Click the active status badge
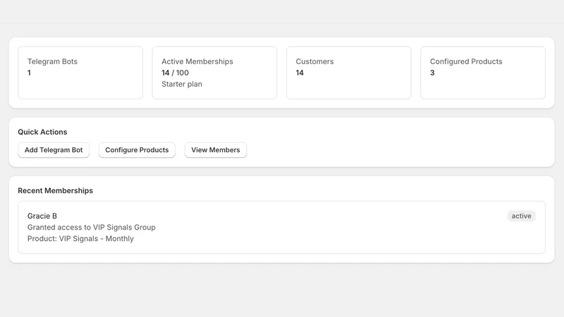The width and height of the screenshot is (564, 317). (521, 216)
